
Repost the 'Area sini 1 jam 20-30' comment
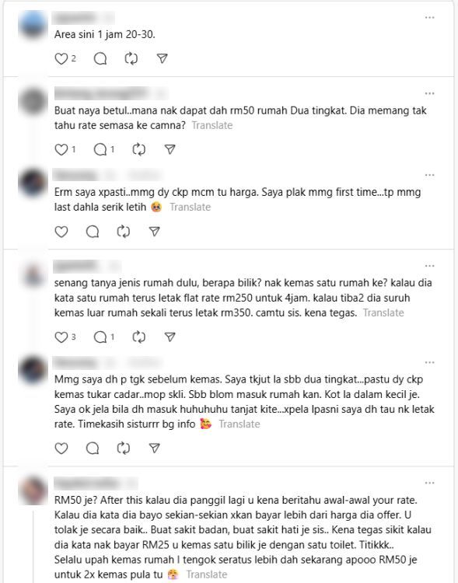pyautogui.click(x=131, y=58)
